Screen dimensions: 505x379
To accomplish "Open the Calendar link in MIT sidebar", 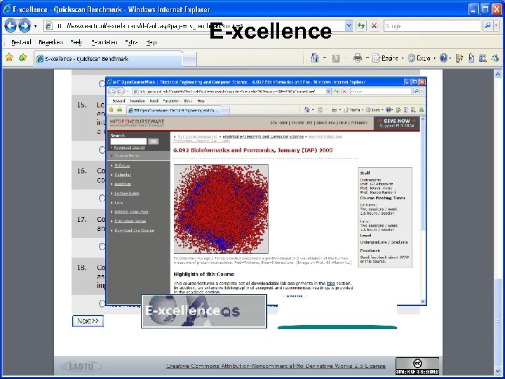I will pyautogui.click(x=123, y=175).
